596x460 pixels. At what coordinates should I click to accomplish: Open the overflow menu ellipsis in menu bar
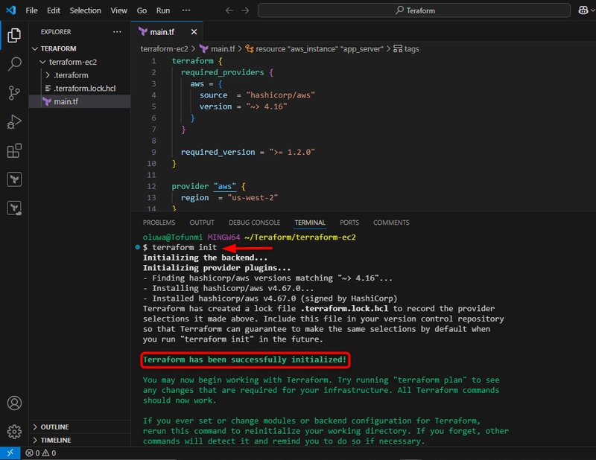(186, 10)
